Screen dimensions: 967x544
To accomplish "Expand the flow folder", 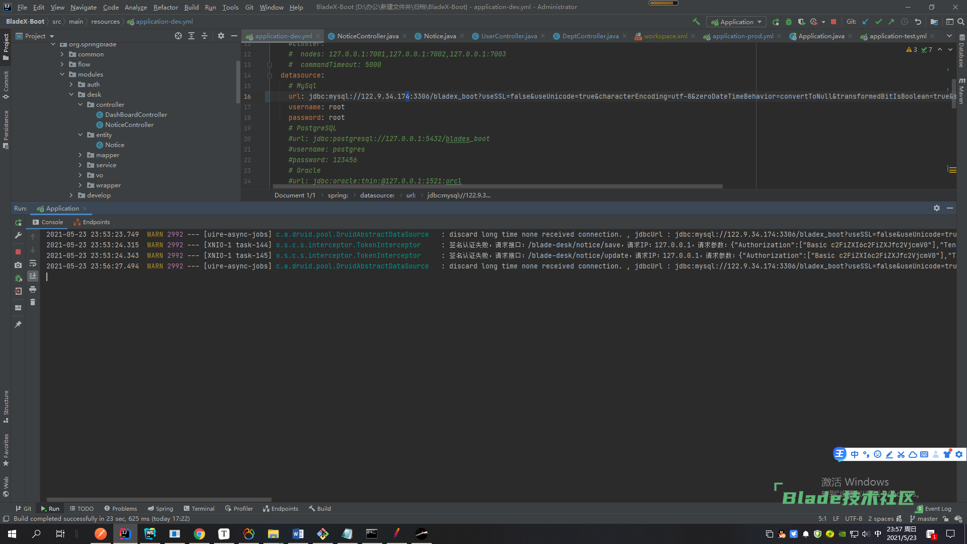I will point(62,64).
